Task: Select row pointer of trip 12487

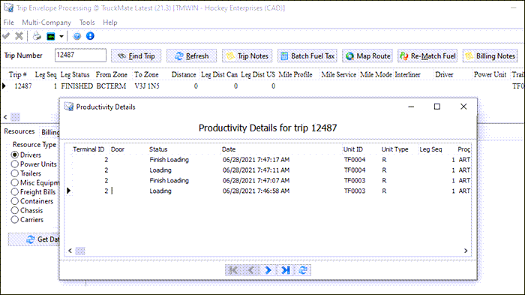Action: coord(4,86)
